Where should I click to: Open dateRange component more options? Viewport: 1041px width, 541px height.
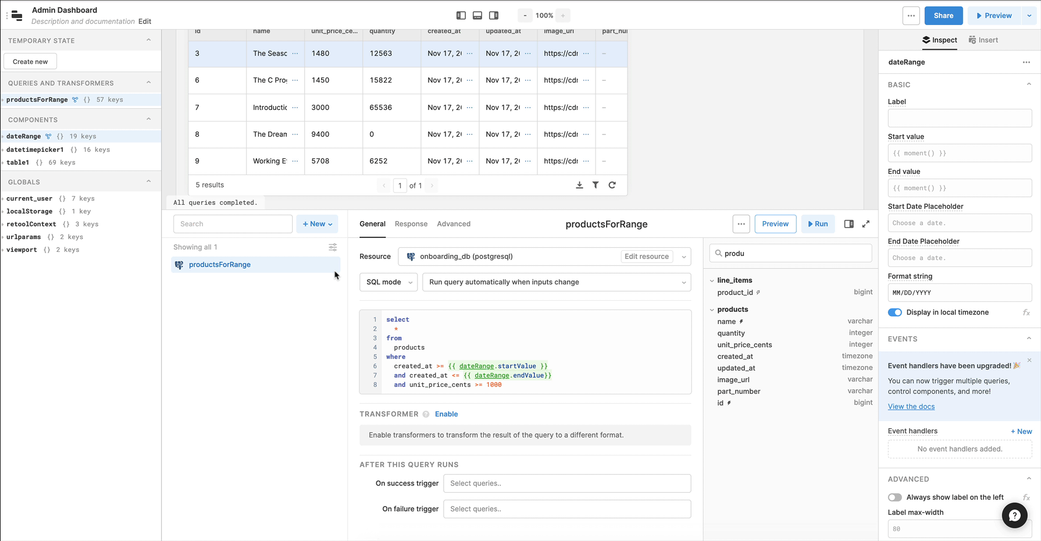pos(1026,62)
